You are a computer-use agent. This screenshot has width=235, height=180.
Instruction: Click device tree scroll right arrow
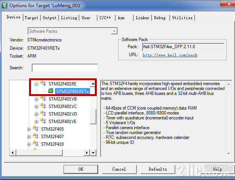[87, 153]
